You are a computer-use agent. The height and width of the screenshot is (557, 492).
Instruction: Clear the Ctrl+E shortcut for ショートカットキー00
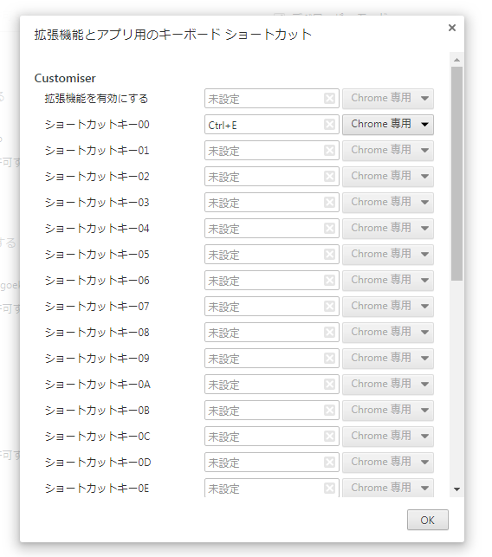[329, 125]
